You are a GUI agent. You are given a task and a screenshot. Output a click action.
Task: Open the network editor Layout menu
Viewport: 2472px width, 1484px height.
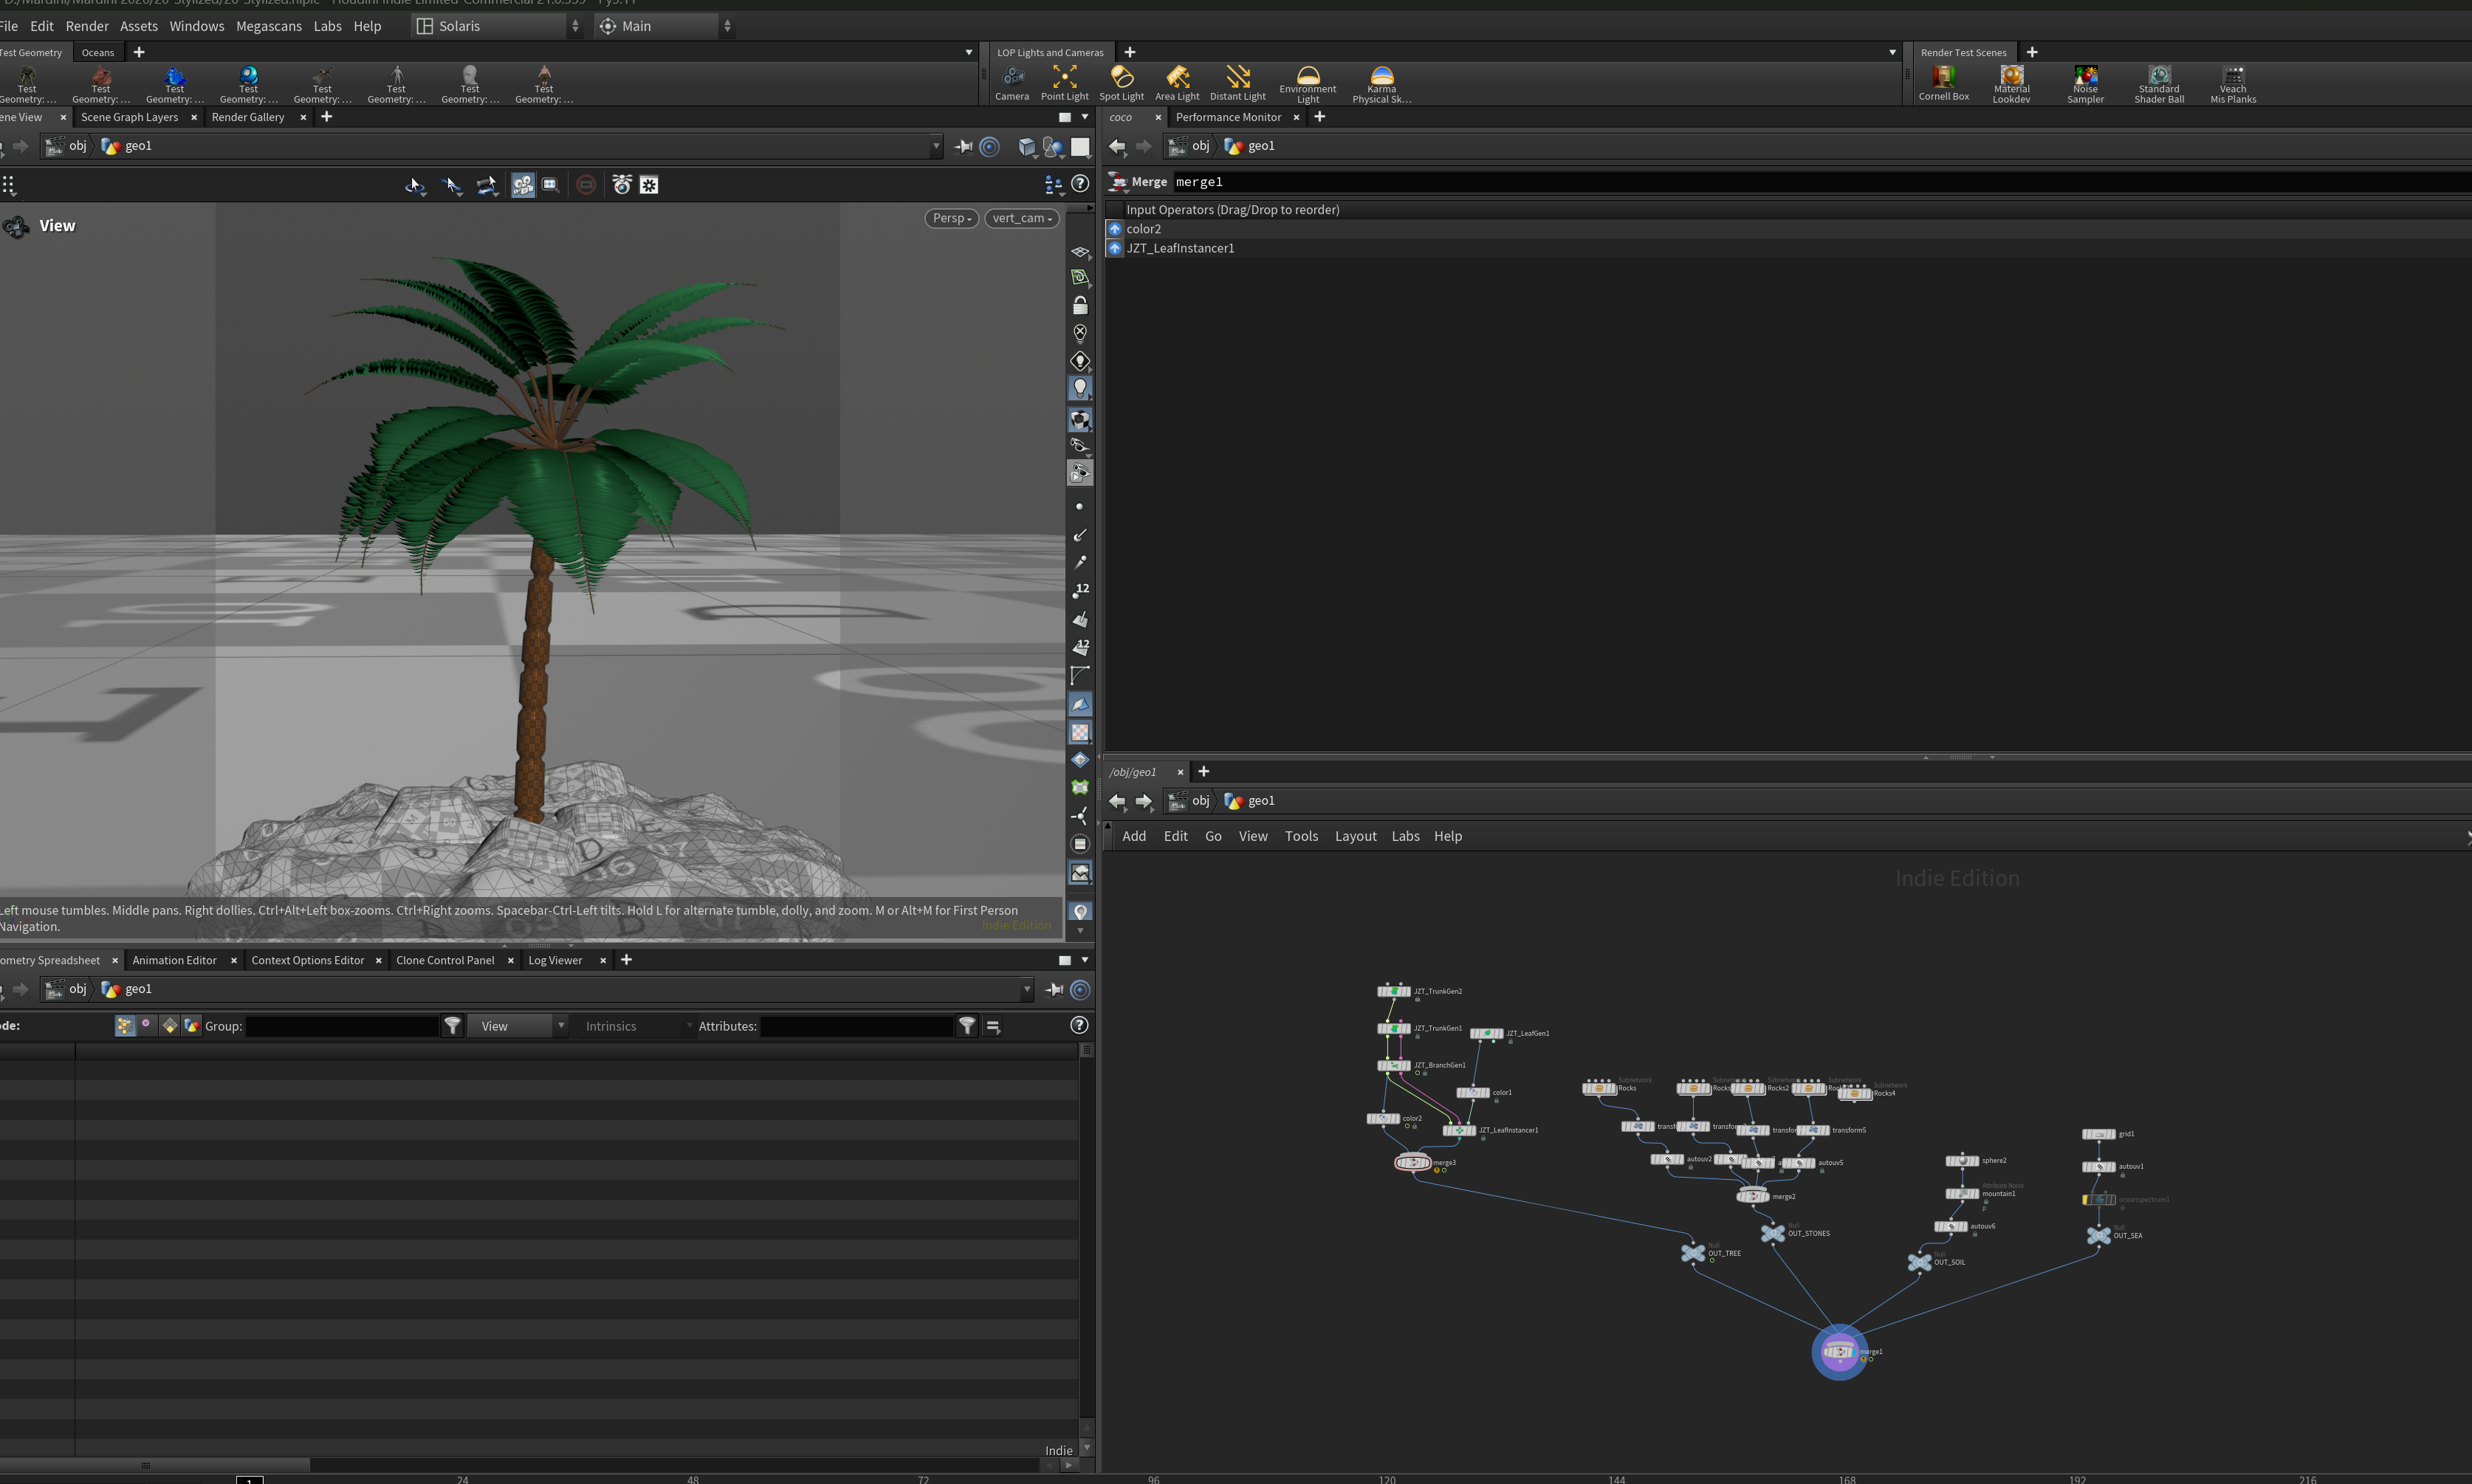(x=1355, y=836)
